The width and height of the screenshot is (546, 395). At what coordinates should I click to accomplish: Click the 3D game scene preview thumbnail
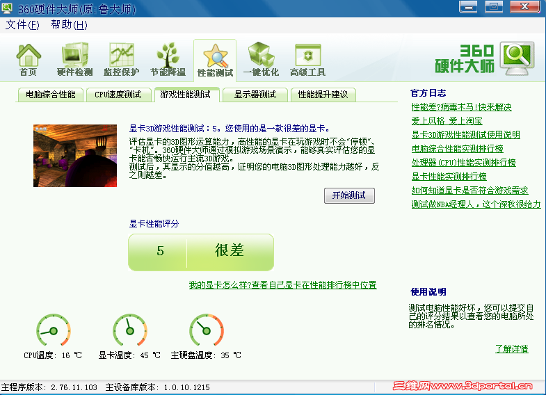tap(75, 156)
